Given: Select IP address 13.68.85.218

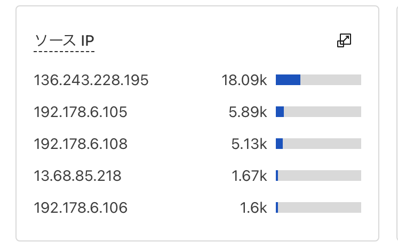Looking at the screenshot, I should pyautogui.click(x=77, y=176).
